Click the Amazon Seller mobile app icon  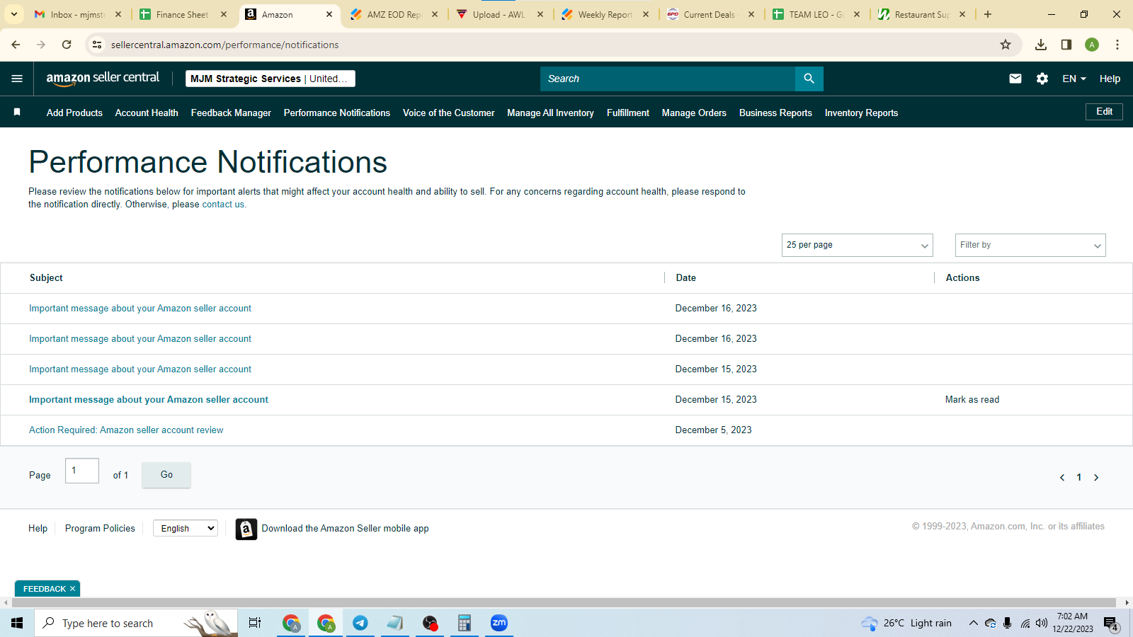pos(246,529)
